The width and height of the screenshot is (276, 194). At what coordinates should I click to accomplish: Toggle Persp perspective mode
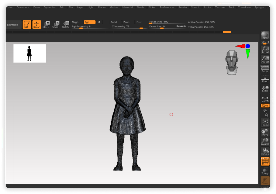(265, 69)
